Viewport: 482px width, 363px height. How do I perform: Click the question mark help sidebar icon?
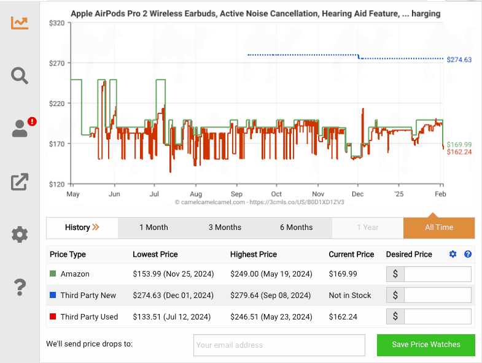[20, 286]
